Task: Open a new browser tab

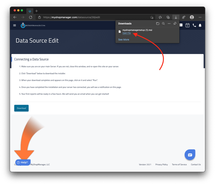Action: pyautogui.click(x=36, y=11)
